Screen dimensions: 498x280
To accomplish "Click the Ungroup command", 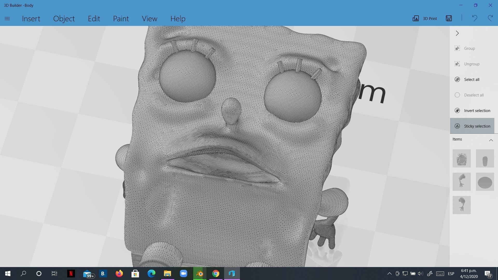I will 472,64.
